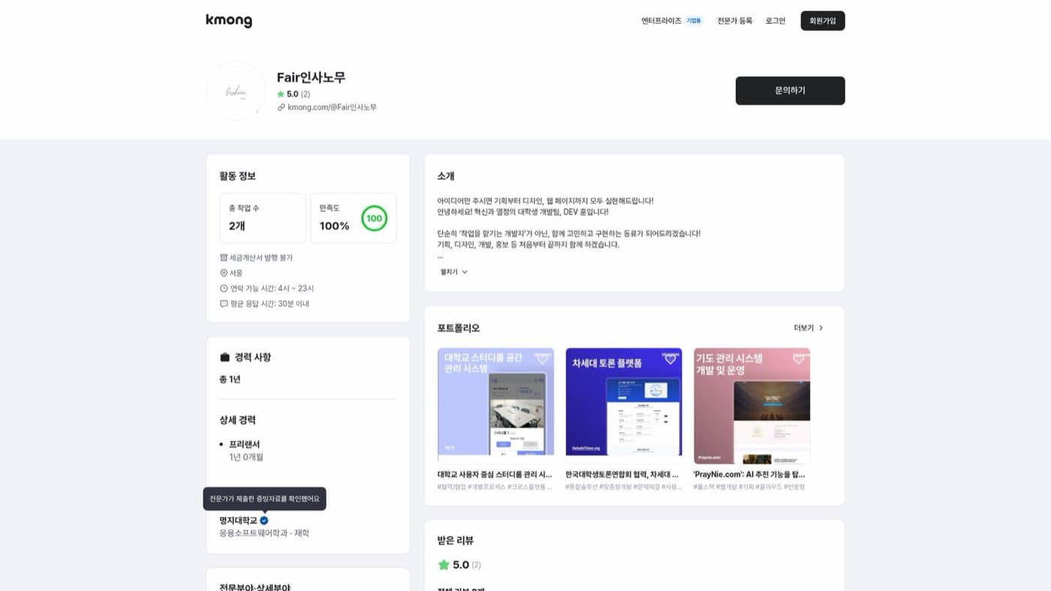Click the 회원가입 button
Screen dimensions: 1051x591
pos(823,21)
